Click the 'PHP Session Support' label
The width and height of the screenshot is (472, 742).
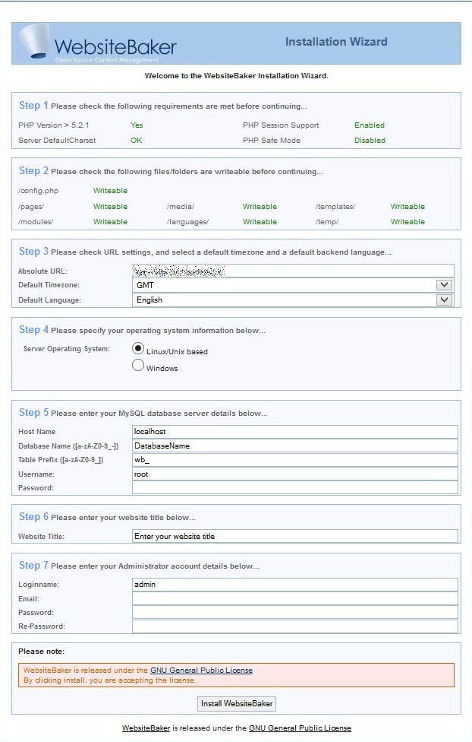point(281,125)
